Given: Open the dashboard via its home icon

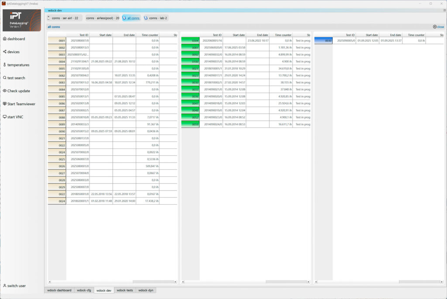Looking at the screenshot, I should 5,39.
